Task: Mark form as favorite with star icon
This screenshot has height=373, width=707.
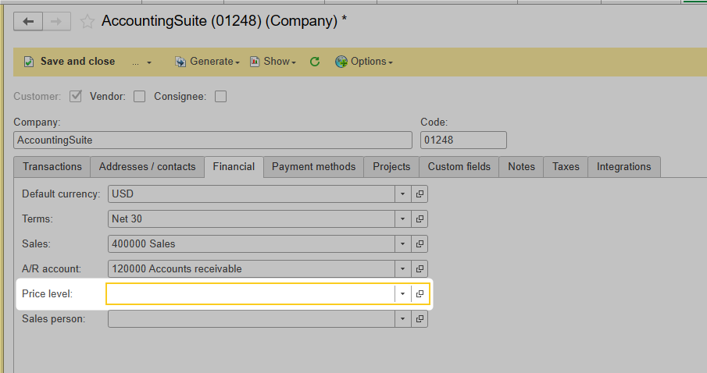Action: click(x=87, y=22)
